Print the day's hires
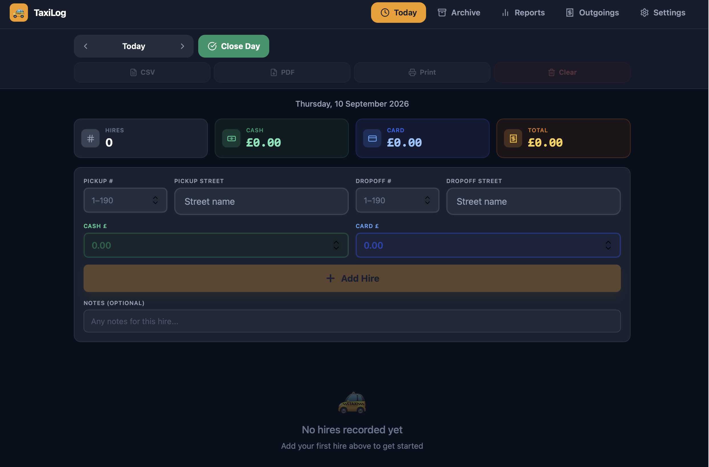 pos(422,72)
